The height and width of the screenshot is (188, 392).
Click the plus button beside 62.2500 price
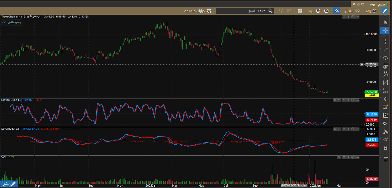point(361,64)
